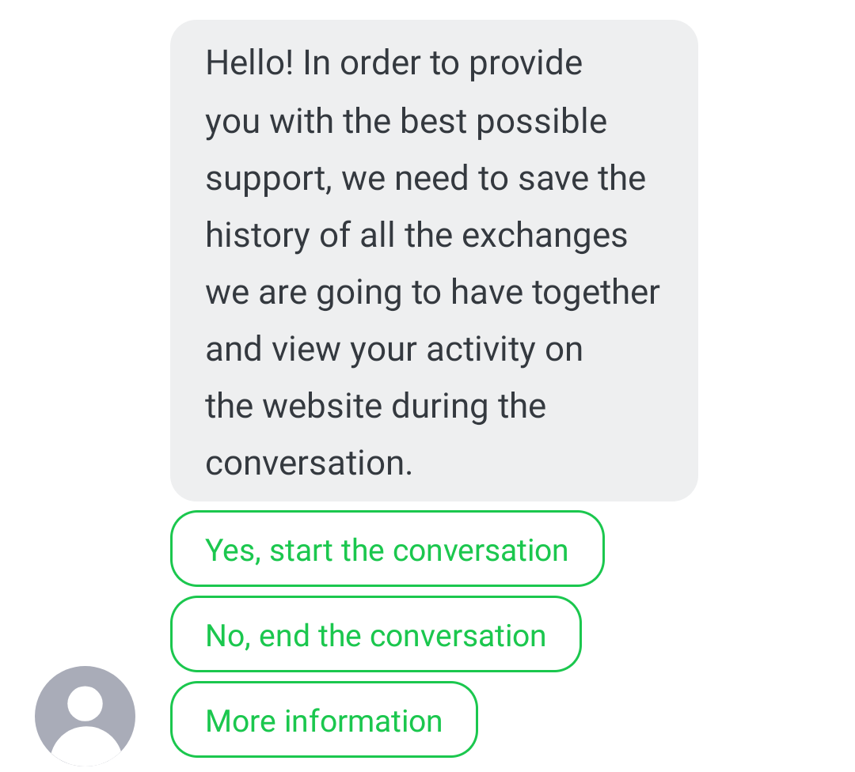Click the phrase "best possible" in the message

pyautogui.click(x=503, y=121)
